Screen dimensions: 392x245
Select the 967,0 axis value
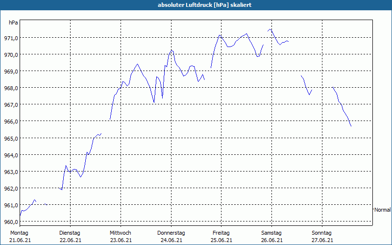(x=11, y=105)
